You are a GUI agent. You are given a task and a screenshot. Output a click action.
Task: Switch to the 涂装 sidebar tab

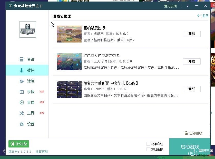click(x=27, y=81)
